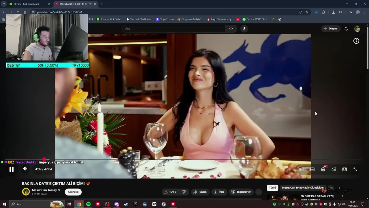Open the EN DİBE KAZ BABAM KAZ video
The height and width of the screenshot is (208, 369).
[x=317, y=198]
